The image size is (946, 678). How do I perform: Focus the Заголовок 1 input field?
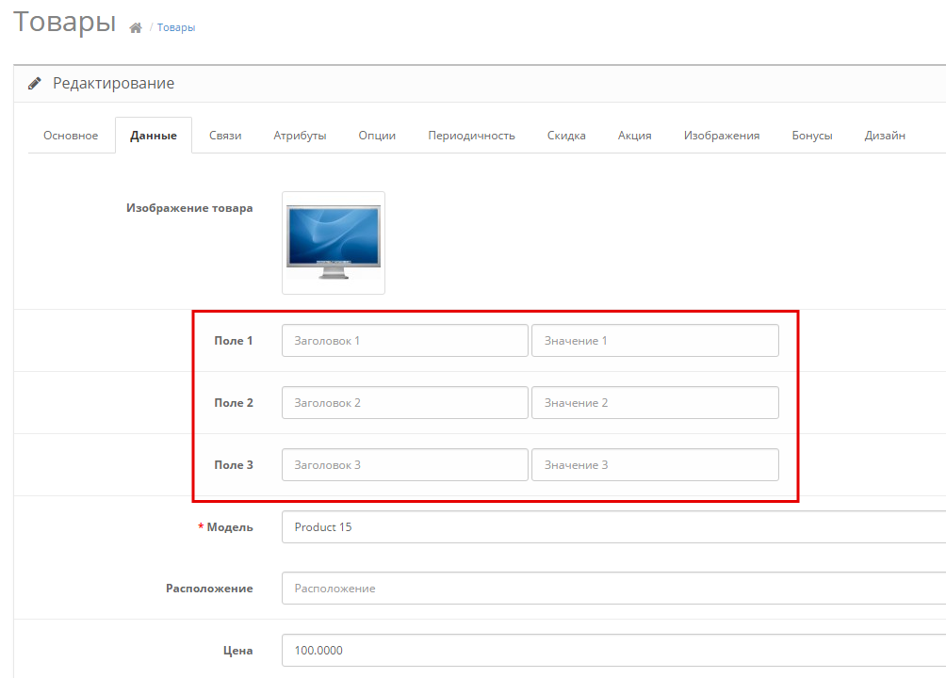[405, 341]
